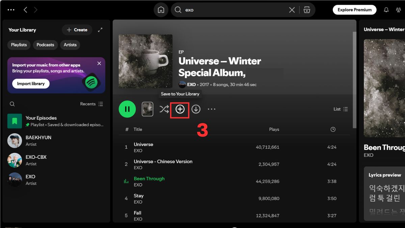
Task: Open Been Through title in now playing panel
Action: pos(384,147)
